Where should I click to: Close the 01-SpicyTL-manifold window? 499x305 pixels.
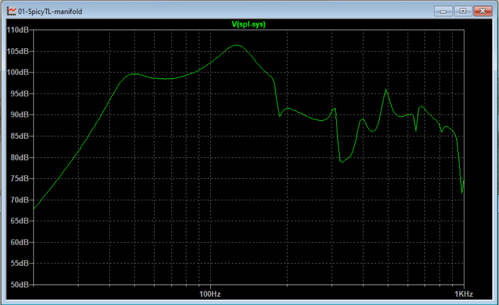[483, 11]
